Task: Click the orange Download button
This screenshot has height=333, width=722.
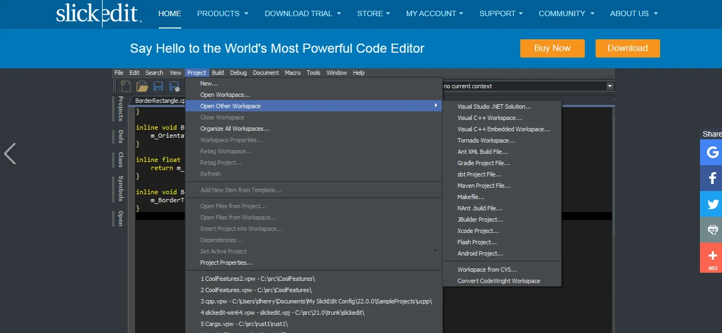Action: coord(627,48)
